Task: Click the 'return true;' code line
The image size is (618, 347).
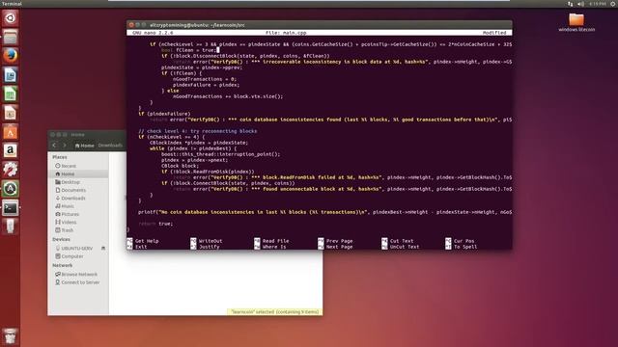Action: tap(155, 224)
